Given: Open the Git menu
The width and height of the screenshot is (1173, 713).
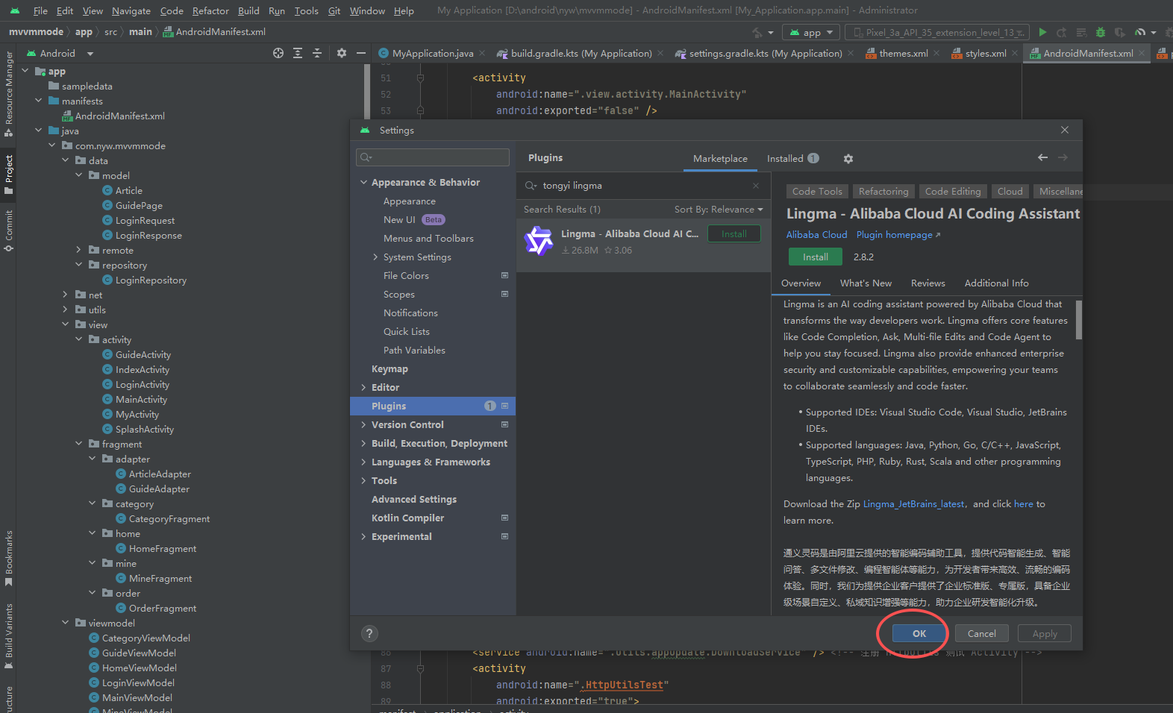Looking at the screenshot, I should tap(334, 10).
